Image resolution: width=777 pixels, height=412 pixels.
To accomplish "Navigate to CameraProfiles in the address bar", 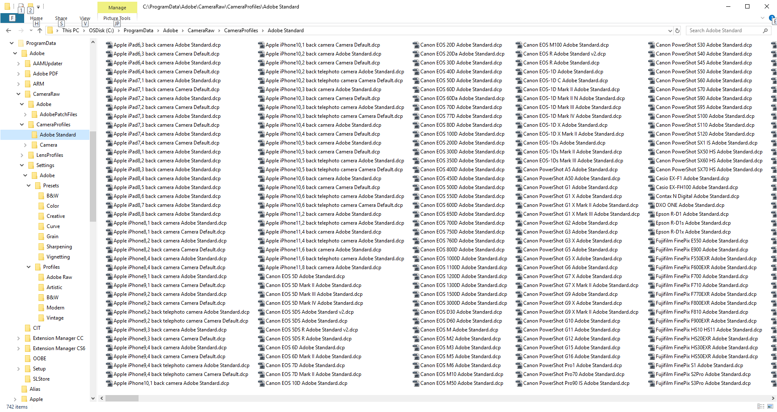I will [x=241, y=31].
